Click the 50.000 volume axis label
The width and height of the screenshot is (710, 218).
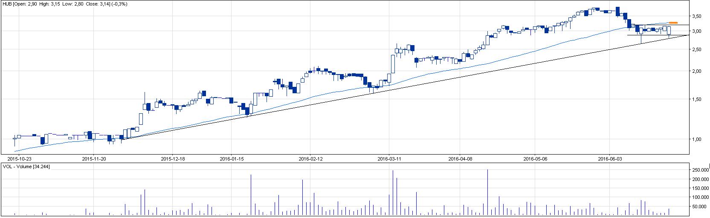click(x=702, y=207)
